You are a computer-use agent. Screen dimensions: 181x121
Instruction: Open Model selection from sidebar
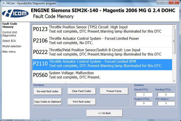coord(12,46)
